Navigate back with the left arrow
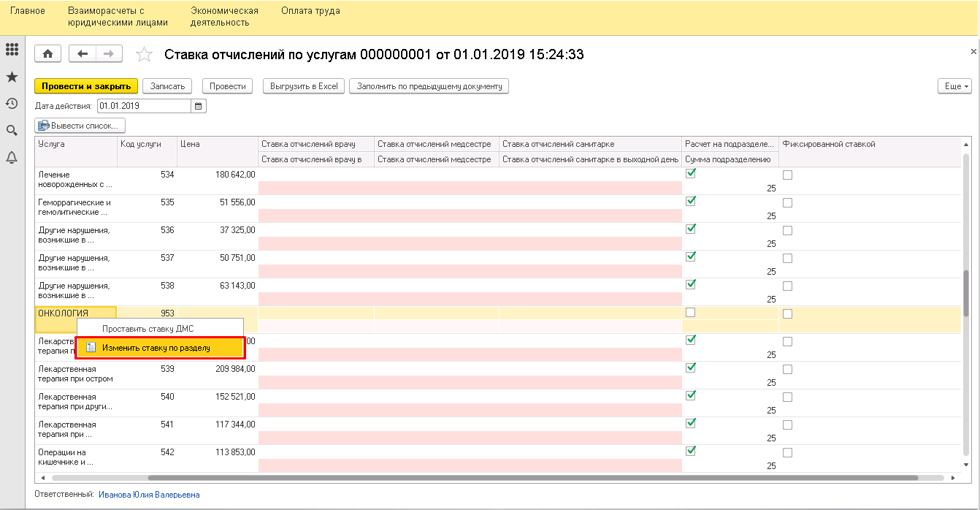This screenshot has width=980, height=510. pyautogui.click(x=83, y=54)
